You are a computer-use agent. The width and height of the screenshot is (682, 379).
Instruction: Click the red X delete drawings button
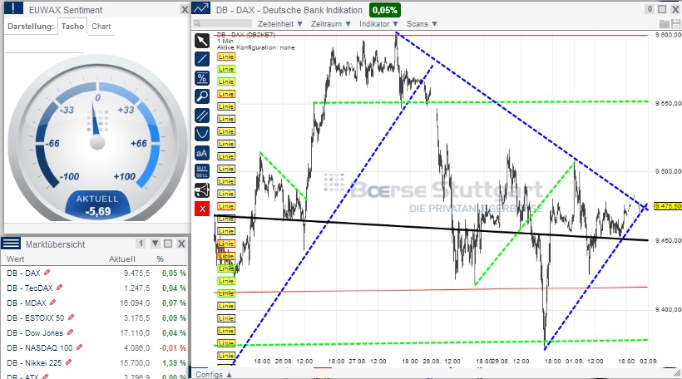(x=202, y=209)
